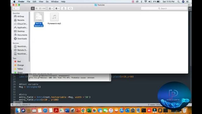Open Microsoft Word from the Dock
This screenshot has width=202, height=114.
coord(67,111)
